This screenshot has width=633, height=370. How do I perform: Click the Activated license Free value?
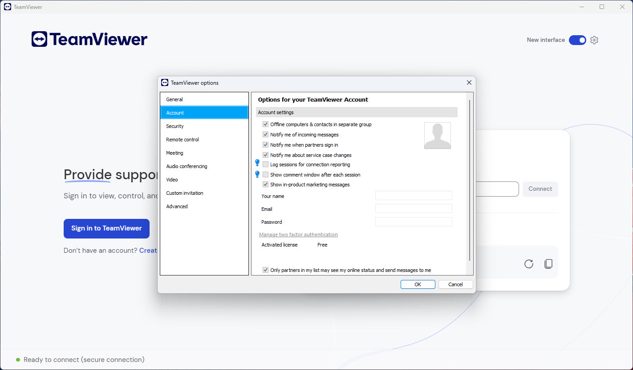(322, 245)
